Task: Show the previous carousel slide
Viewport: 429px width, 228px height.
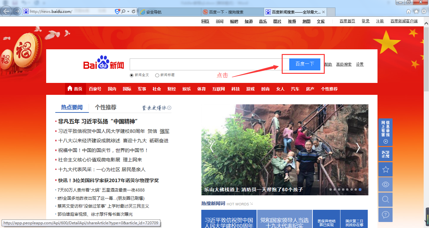Action: (x=212, y=147)
